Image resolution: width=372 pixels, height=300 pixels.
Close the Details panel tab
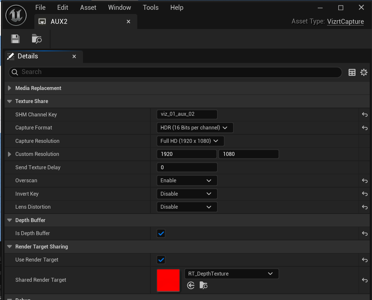[x=74, y=56]
